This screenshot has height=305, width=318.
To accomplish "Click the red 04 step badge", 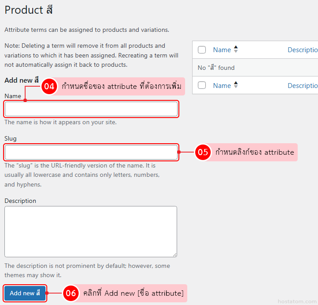I will coord(49,87).
